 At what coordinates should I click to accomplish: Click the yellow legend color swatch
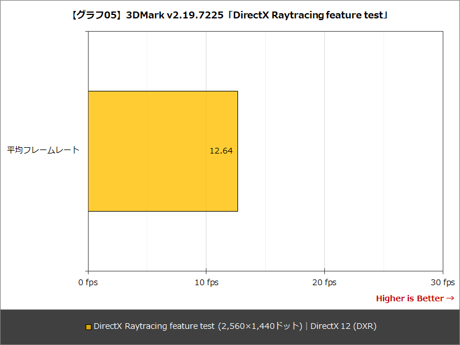point(87,325)
